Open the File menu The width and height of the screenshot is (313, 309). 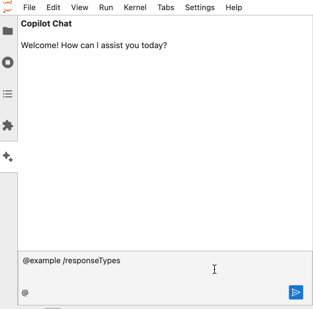(29, 8)
